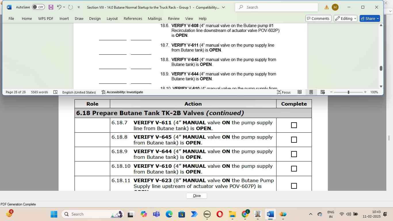This screenshot has height=221, width=393.
Task: Click the taskbar Search box
Action: pos(93,214)
